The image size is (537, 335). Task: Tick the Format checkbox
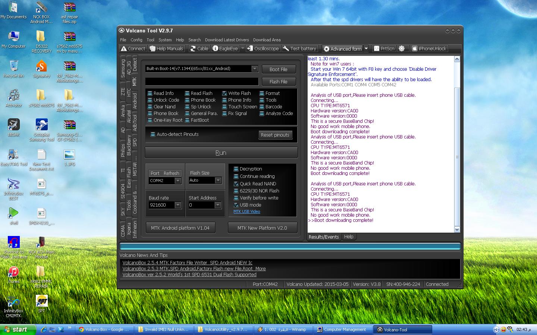click(x=262, y=93)
